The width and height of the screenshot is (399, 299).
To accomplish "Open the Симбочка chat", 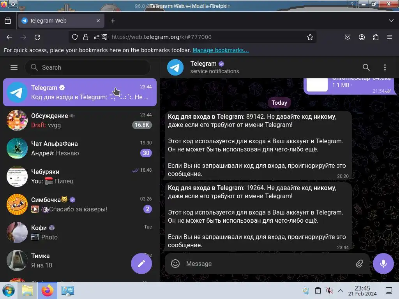I will pos(80,204).
